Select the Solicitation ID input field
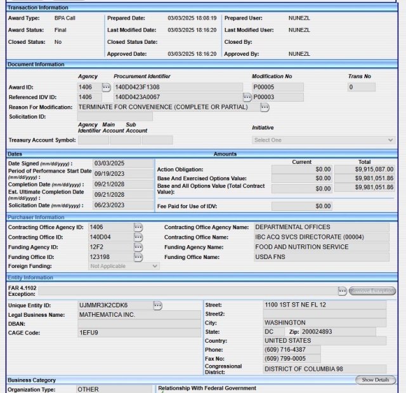The width and height of the screenshot is (406, 393). (x=114, y=117)
